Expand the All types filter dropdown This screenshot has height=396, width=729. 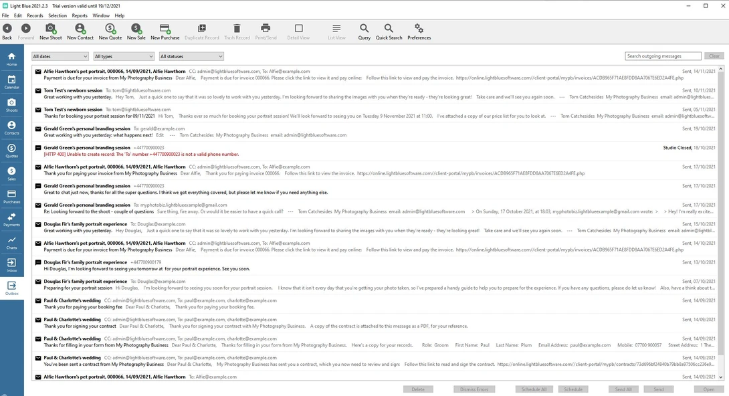coord(124,56)
